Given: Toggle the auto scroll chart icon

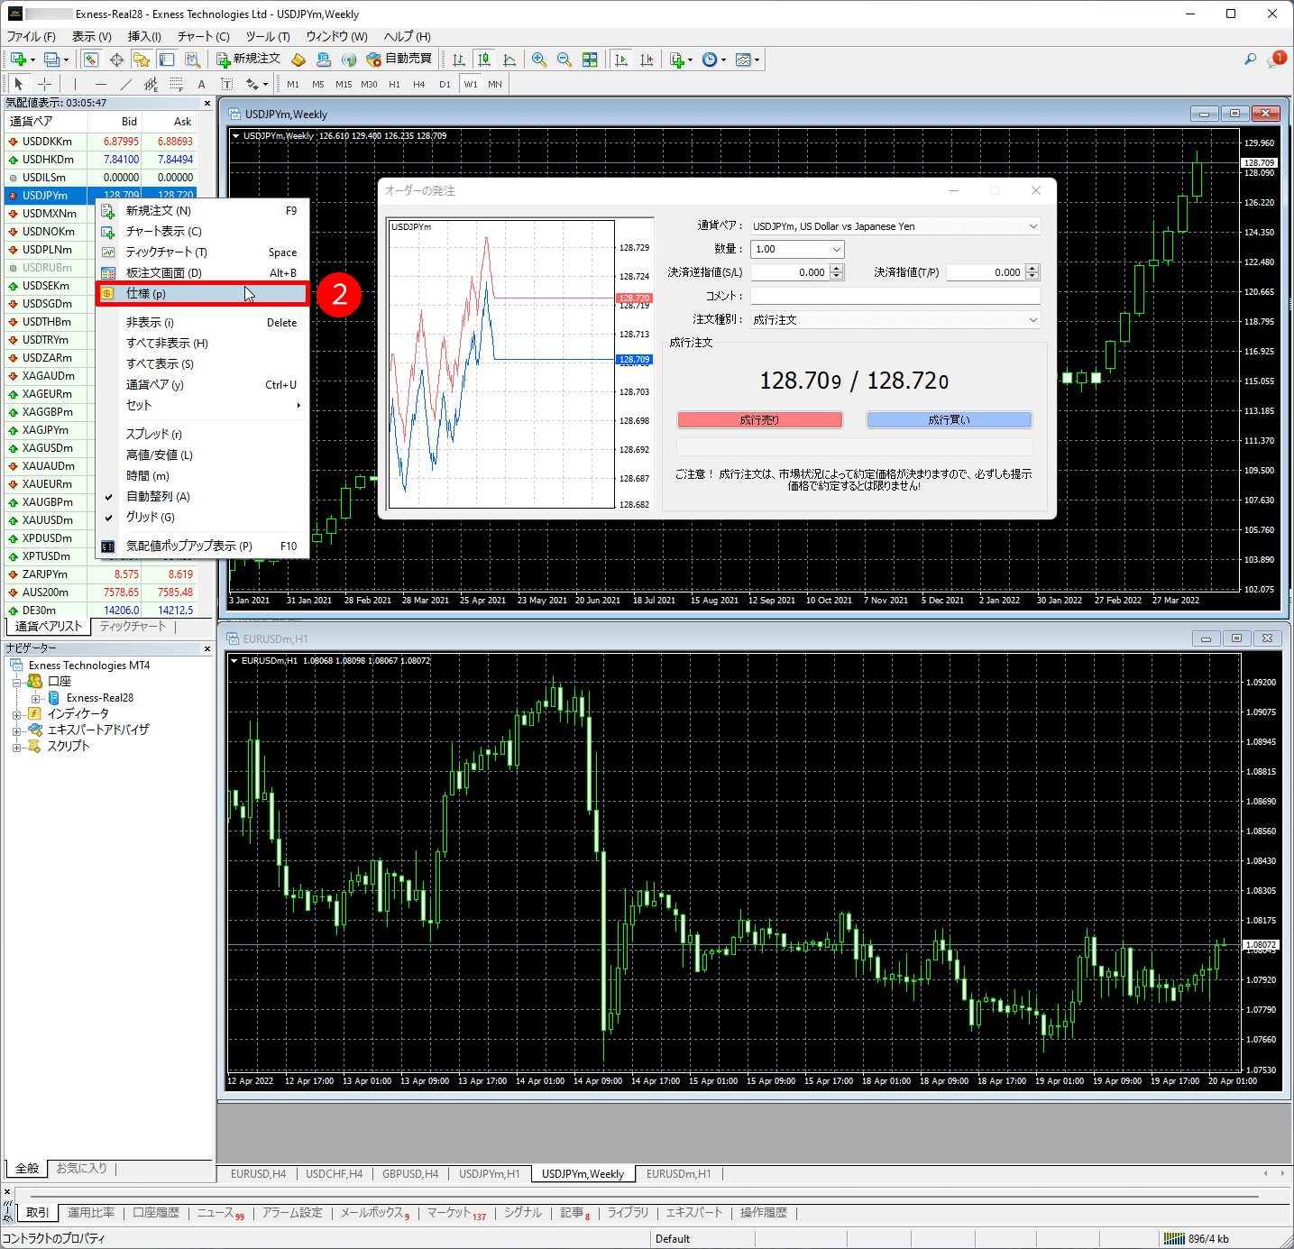Looking at the screenshot, I should (x=621, y=60).
